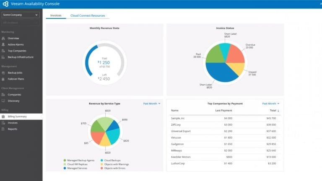
Task: Sort by the Total column header
Action: click(x=273, y=111)
